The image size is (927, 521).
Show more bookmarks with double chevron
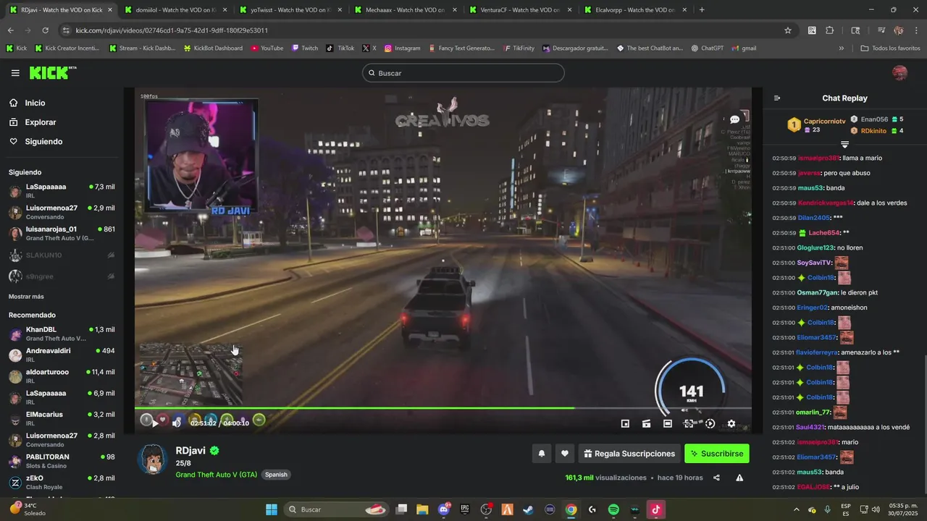tap(842, 48)
